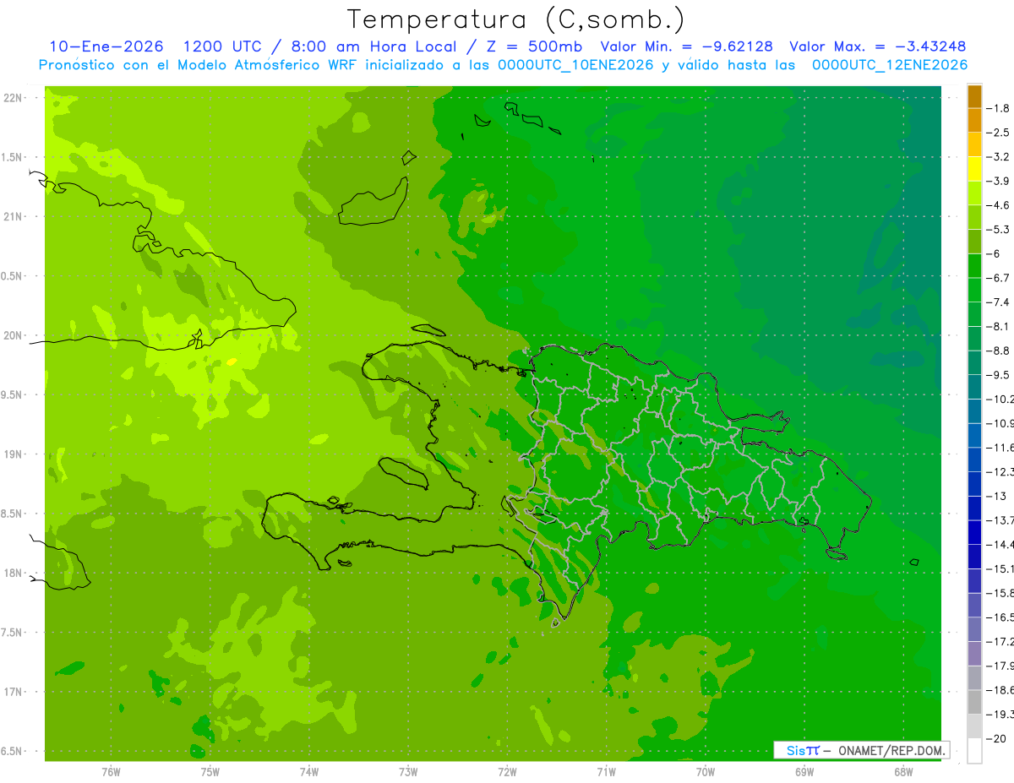The height and width of the screenshot is (783, 1014).
Task: Click the '-8.1' colorbar value
Action: pos(1000,326)
